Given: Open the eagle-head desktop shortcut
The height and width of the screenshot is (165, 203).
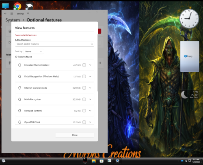Looking at the screenshot, I should [x=29, y=6].
